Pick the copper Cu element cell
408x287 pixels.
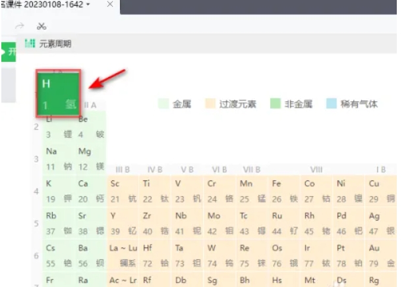[x=382, y=191]
